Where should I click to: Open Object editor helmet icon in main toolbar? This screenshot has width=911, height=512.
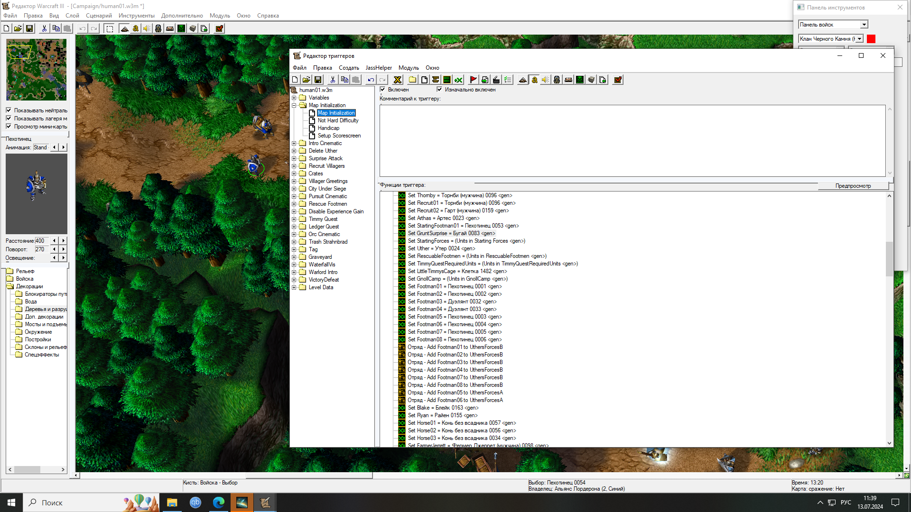point(158,28)
